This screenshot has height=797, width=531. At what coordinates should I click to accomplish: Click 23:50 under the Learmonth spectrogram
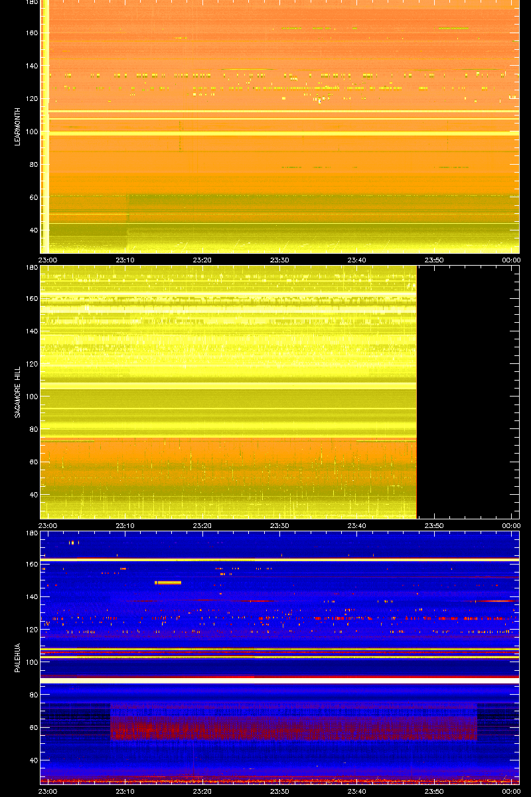click(x=434, y=260)
